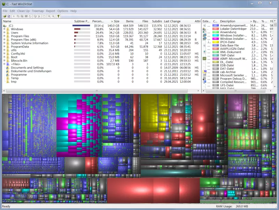The height and width of the screenshot is (210, 279).
Task: Click the Anwendung file type icon
Action: click(205, 32)
